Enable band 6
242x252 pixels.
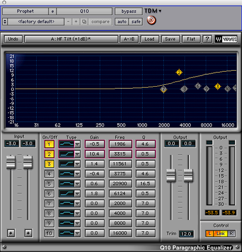point(49,194)
